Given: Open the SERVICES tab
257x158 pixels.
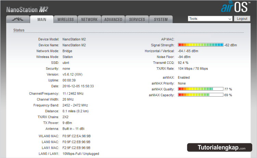Looking at the screenshot, I should point(137,19).
